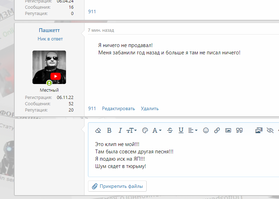The height and width of the screenshot is (199, 279).
Task: Toggle bold formatting in editor
Action: [x=109, y=130]
